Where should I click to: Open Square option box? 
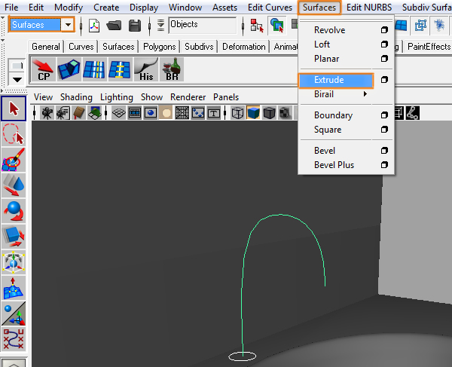point(384,130)
